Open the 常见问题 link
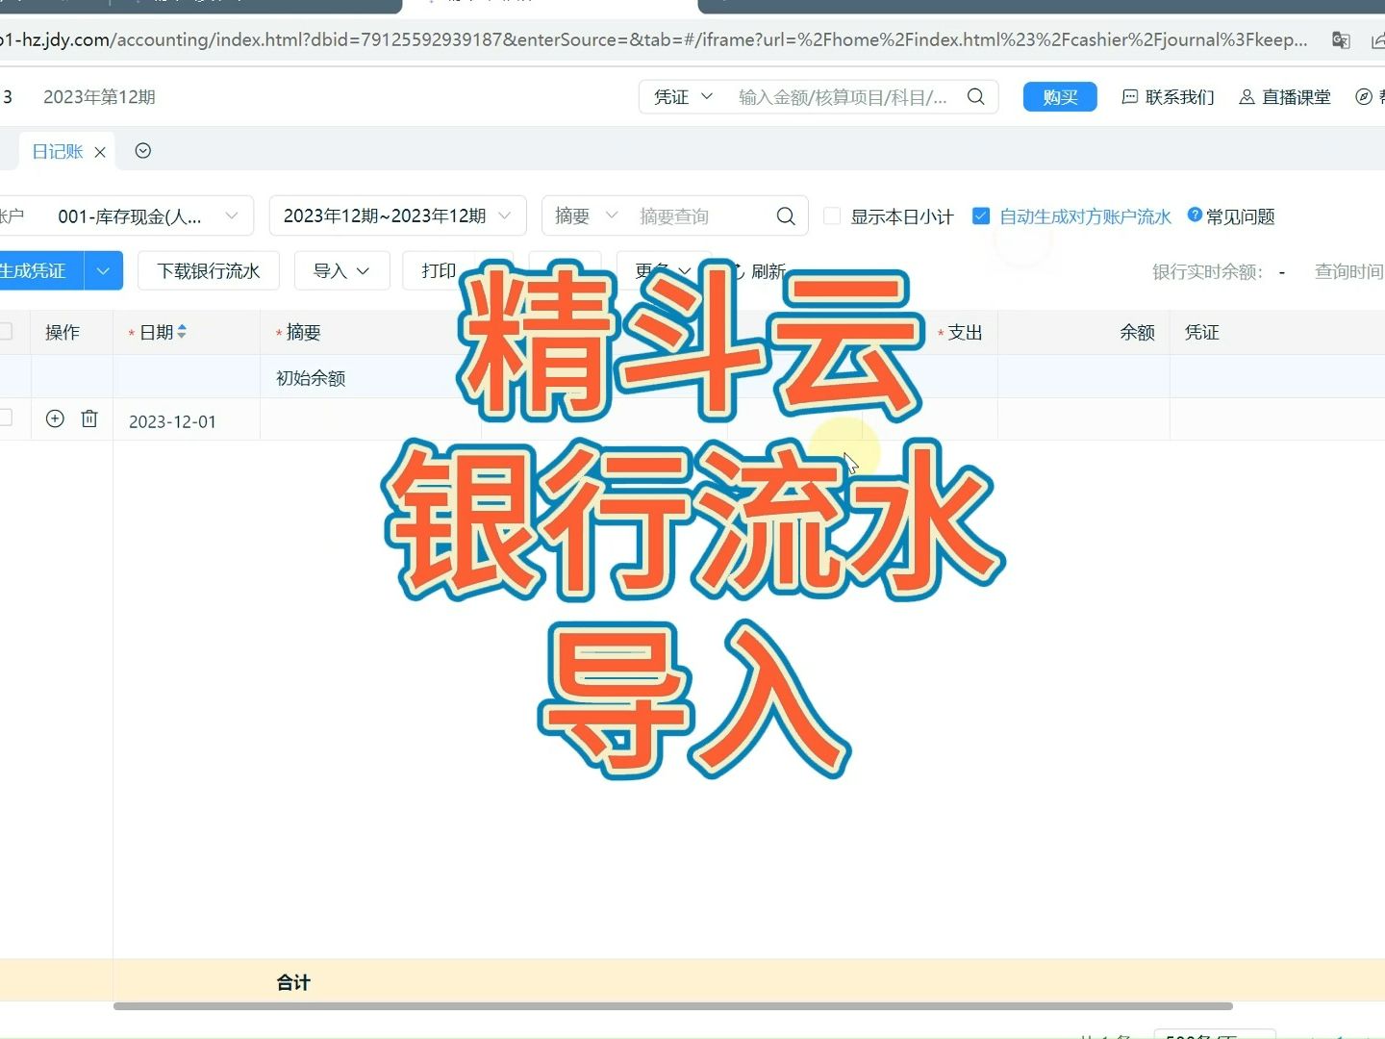 pyautogui.click(x=1241, y=217)
